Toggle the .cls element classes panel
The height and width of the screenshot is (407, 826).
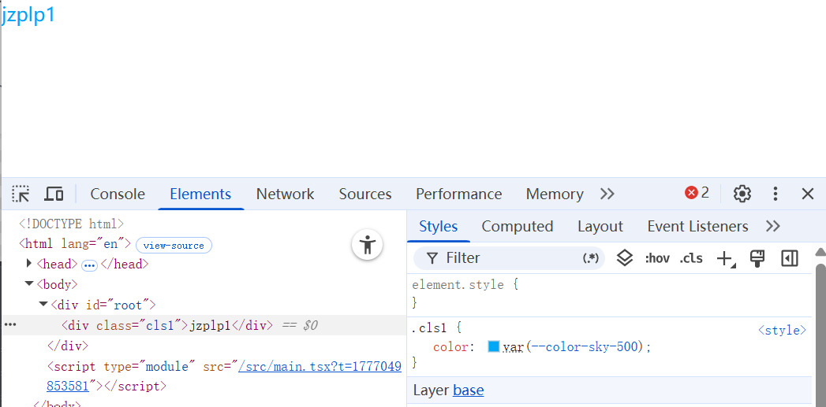pyautogui.click(x=690, y=258)
